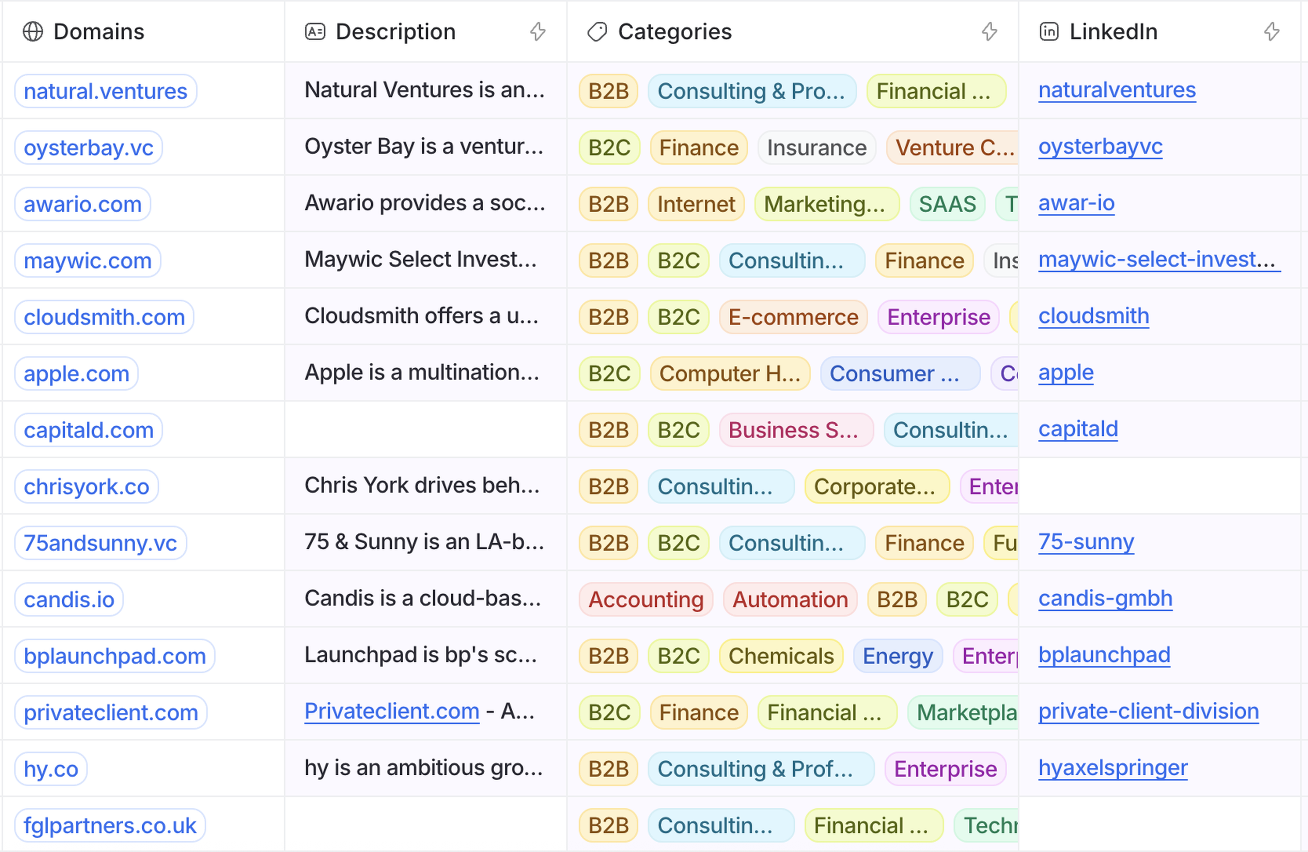
Task: Click the lightning bolt in LinkedIn column header
Action: (x=1271, y=32)
